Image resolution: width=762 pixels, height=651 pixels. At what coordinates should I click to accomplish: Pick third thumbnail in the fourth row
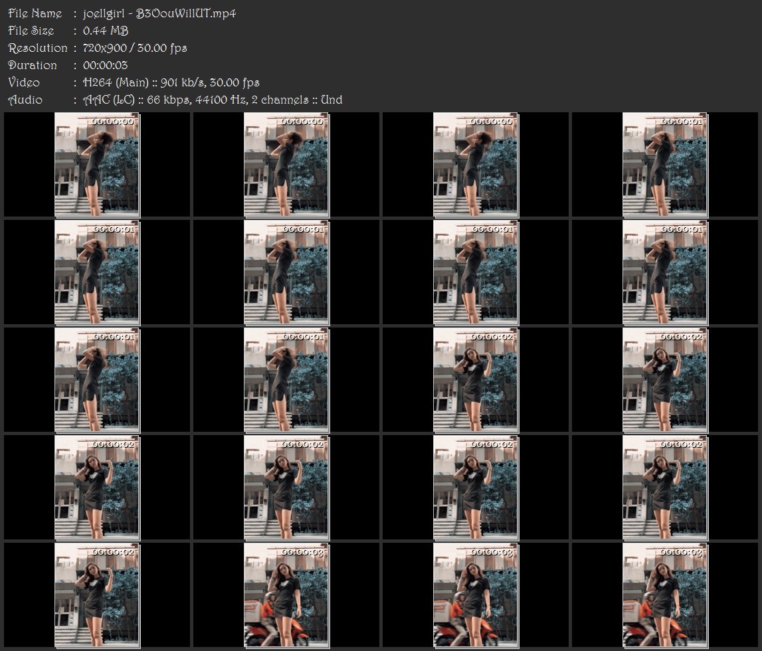tap(476, 488)
